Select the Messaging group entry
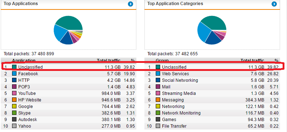This screenshot has height=132, width=287. point(173,100)
